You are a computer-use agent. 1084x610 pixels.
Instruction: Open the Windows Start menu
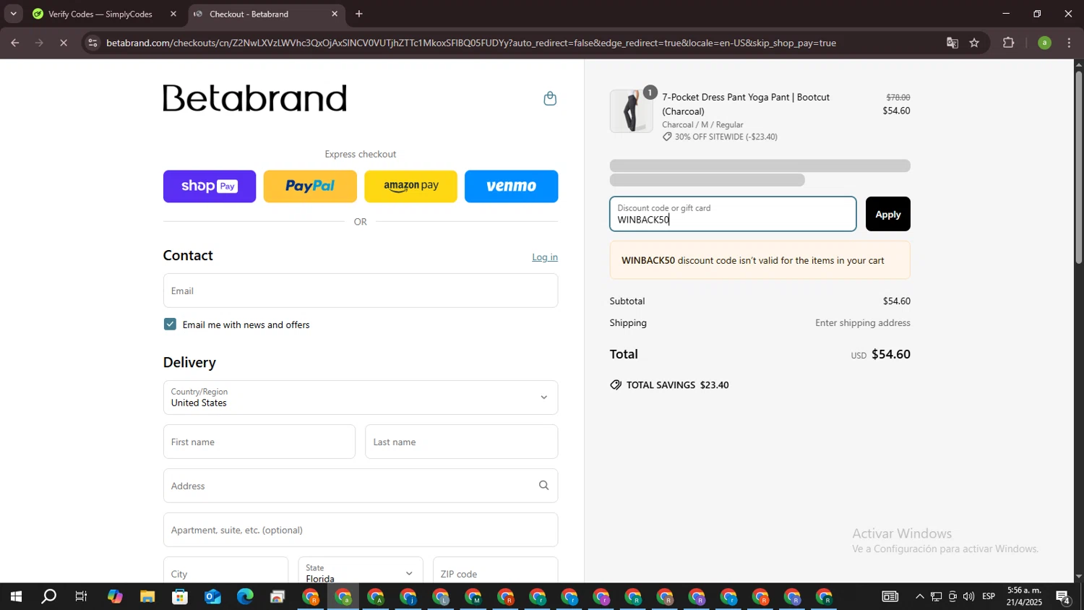[15, 597]
